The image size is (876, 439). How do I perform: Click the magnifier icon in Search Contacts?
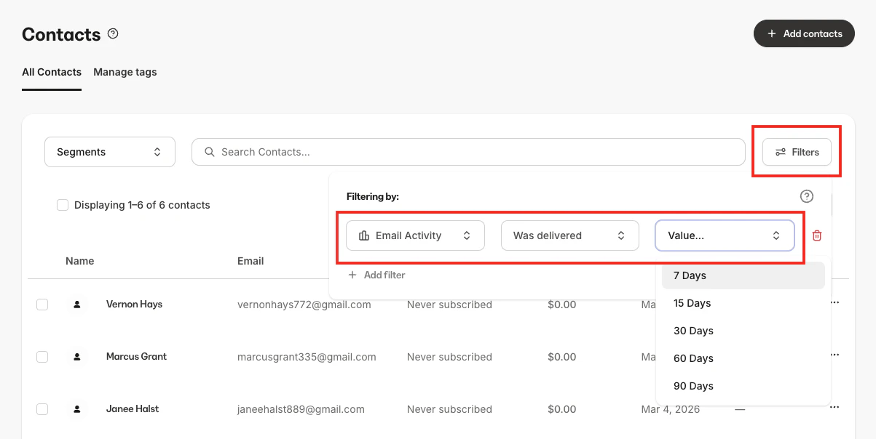click(x=210, y=152)
